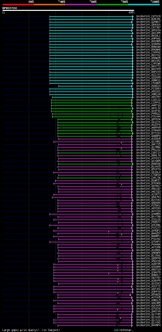Click the purple alignment bar for UniRef100_P25902

[x=95, y=206]
